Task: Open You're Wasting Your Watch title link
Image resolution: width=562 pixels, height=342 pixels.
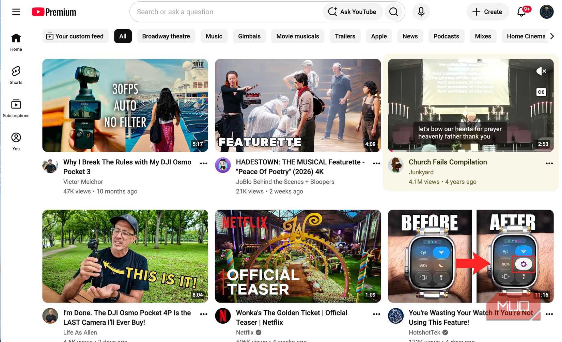Action: tap(471, 317)
